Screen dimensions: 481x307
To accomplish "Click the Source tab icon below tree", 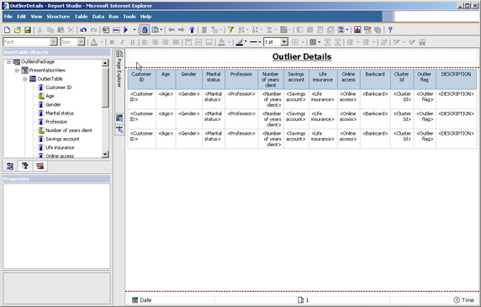I will [x=10, y=166].
